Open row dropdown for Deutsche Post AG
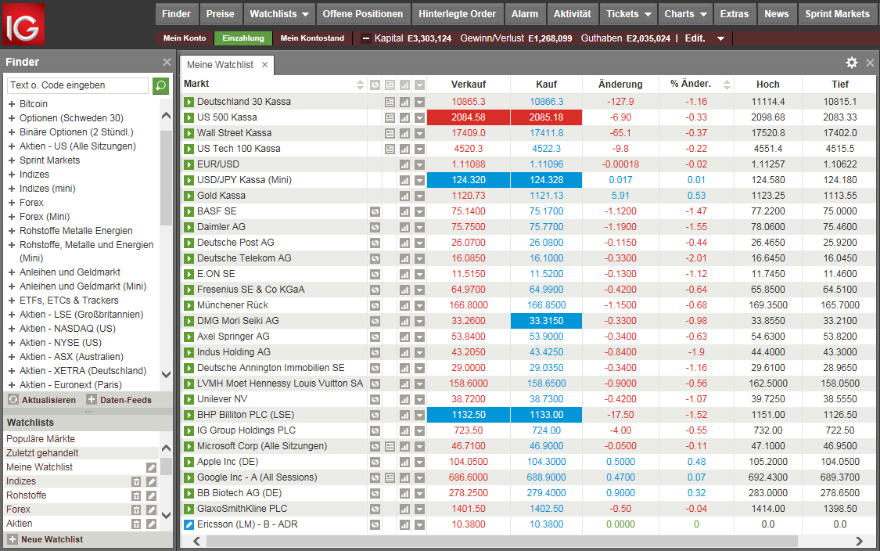880x551 pixels. coord(419,243)
